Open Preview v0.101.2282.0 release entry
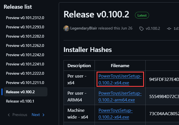This screenshot has width=179, height=125. [25, 36]
